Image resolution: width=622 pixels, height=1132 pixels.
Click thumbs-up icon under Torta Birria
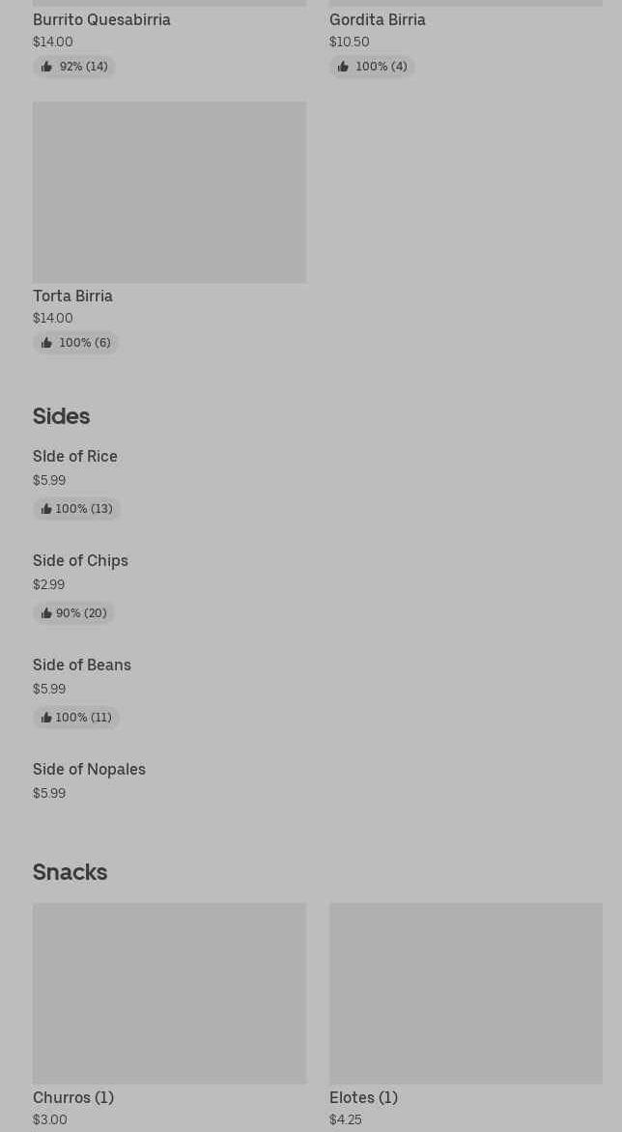(46, 343)
